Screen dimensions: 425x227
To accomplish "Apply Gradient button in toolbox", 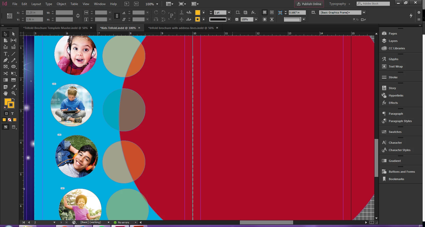I will coord(15,120).
